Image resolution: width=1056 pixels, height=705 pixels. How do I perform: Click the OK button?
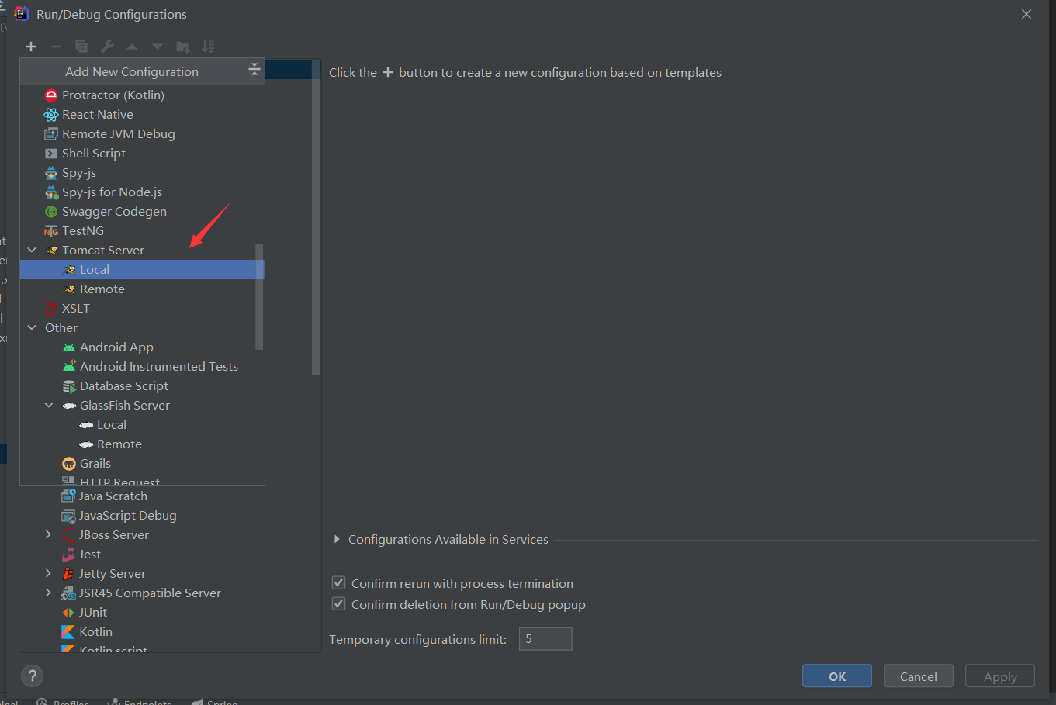coord(837,676)
